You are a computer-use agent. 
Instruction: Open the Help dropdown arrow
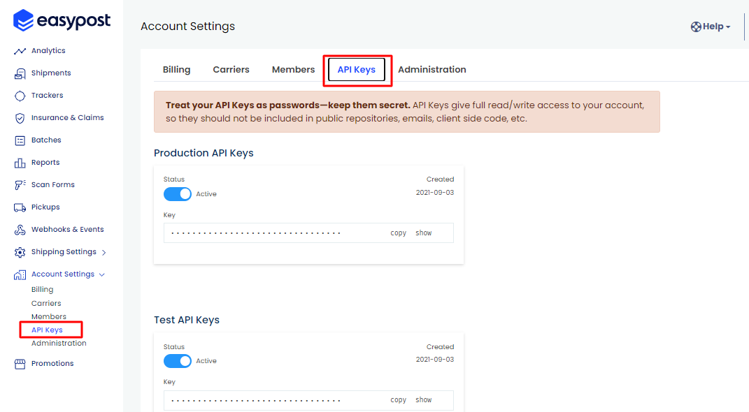coord(728,27)
